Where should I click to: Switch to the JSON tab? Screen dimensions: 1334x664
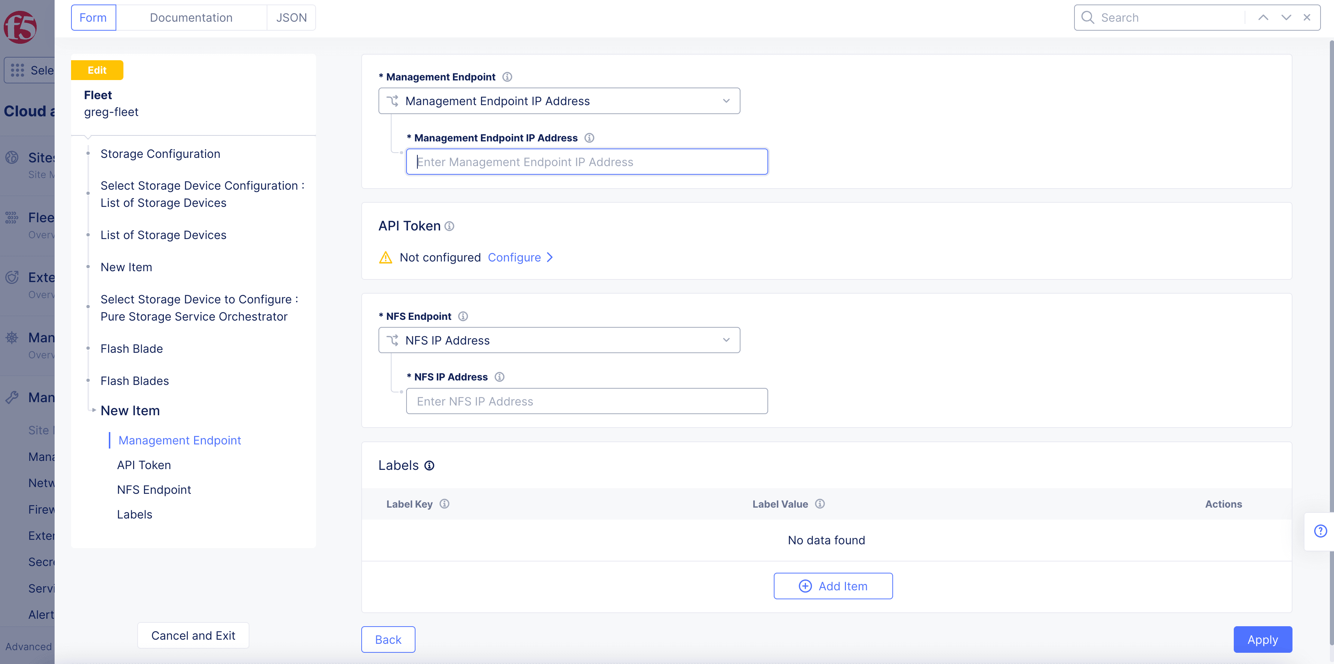[291, 18]
